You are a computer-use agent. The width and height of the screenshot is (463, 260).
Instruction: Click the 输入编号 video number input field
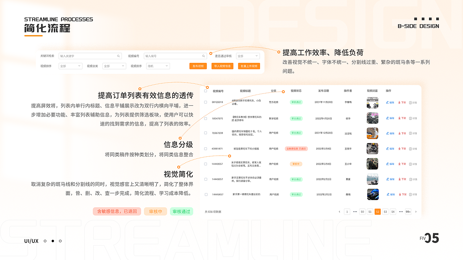click(x=175, y=56)
